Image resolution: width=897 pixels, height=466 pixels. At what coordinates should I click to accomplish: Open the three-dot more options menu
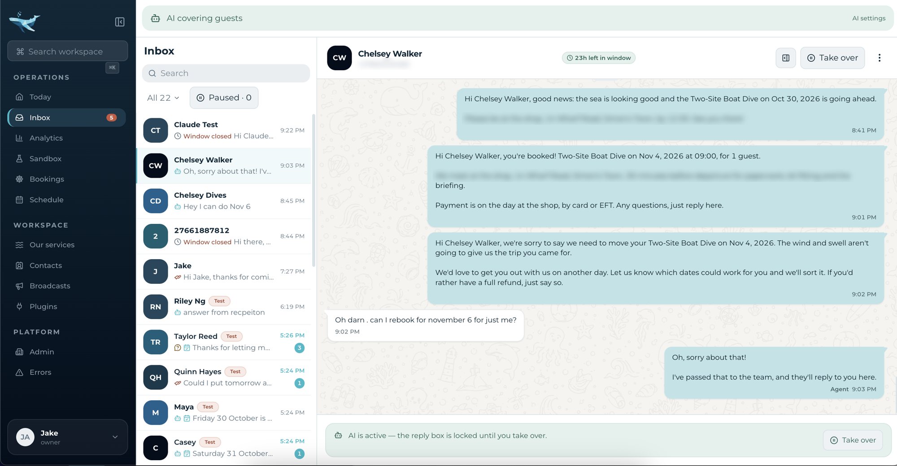[x=879, y=58]
